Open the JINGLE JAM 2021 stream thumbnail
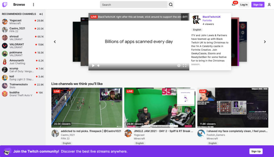Screen dimensions: 274x157 [x=160, y=107]
